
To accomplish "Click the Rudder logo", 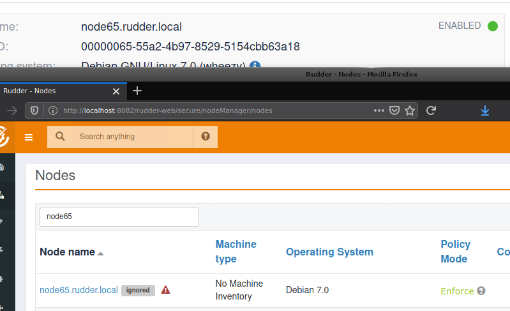I will (4, 137).
